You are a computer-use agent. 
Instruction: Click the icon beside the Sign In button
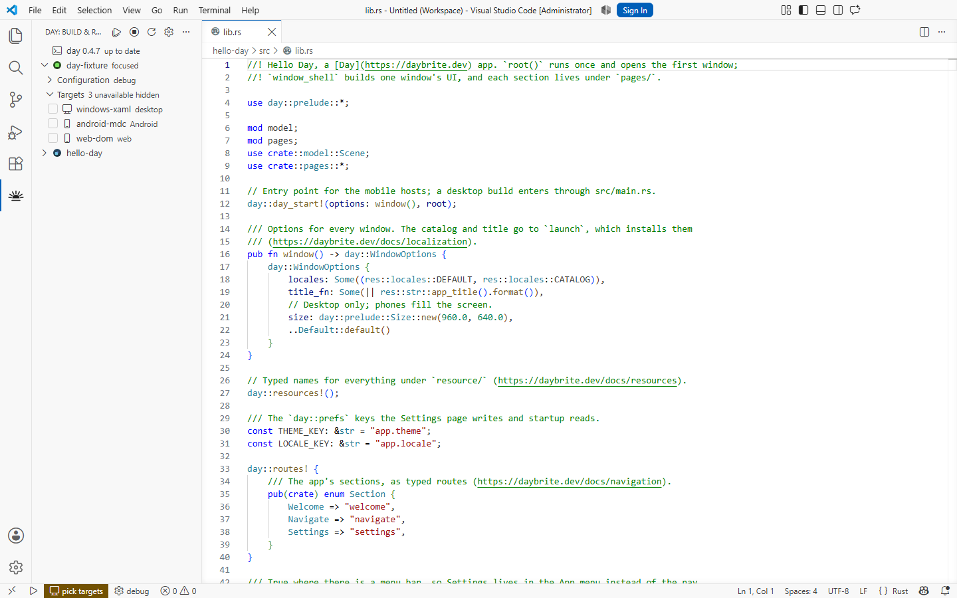(x=606, y=10)
